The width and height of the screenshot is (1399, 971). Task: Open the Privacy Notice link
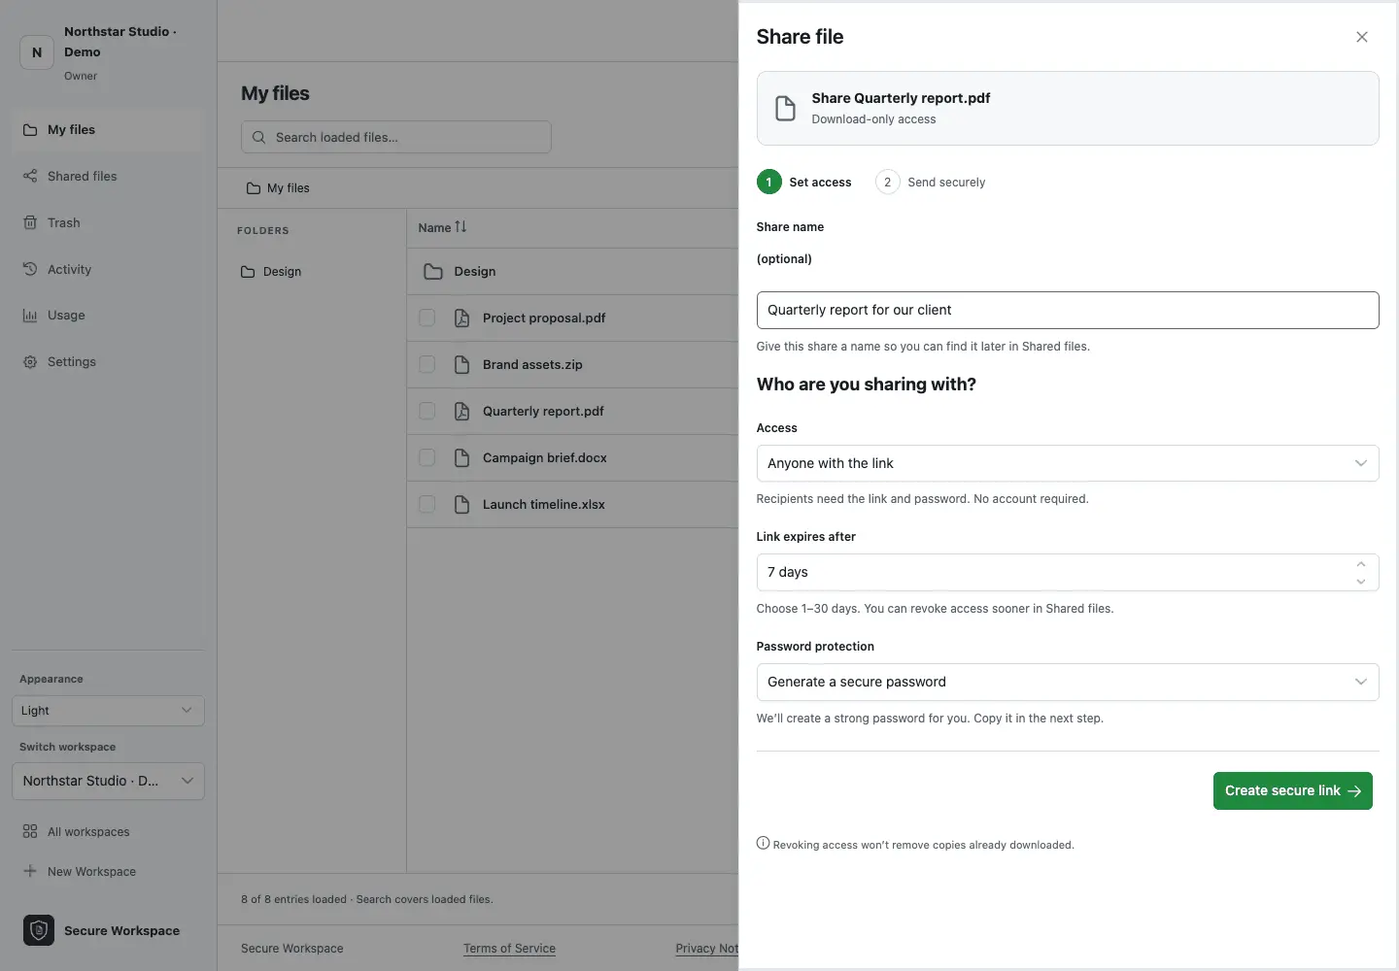(706, 949)
